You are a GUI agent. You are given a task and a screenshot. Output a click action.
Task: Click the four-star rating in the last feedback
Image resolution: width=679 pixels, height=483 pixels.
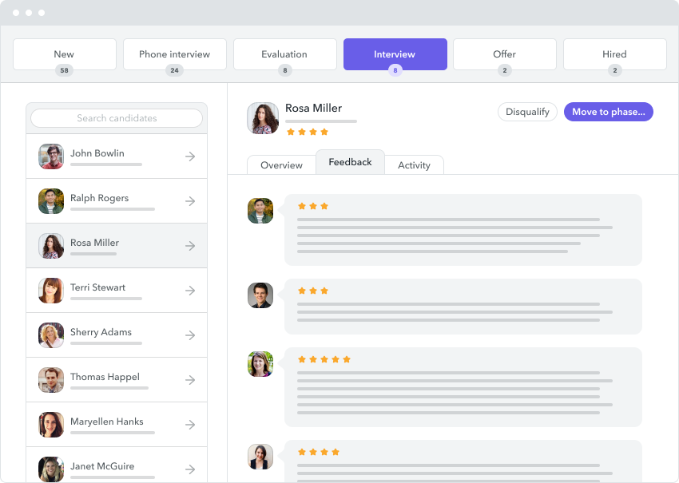(319, 452)
